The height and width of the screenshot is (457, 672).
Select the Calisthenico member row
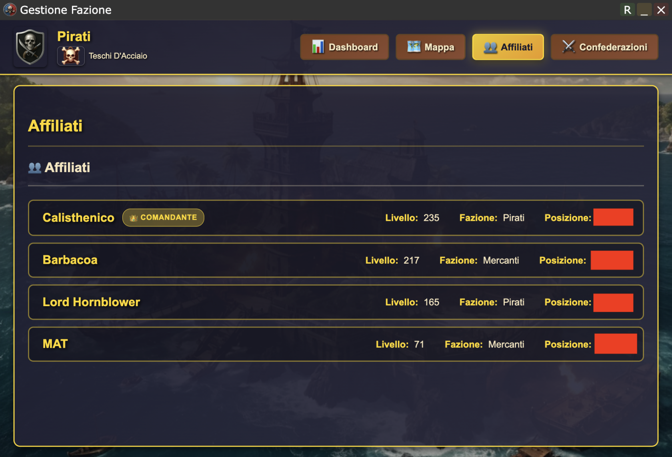336,218
